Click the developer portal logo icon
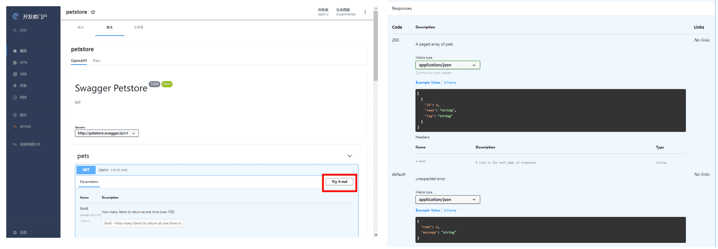718x249 pixels. 15,16
